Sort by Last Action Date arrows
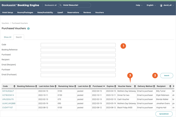 pyautogui.click(x=56, y=86)
